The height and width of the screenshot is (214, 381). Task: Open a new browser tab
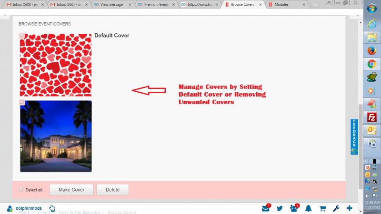[315, 5]
